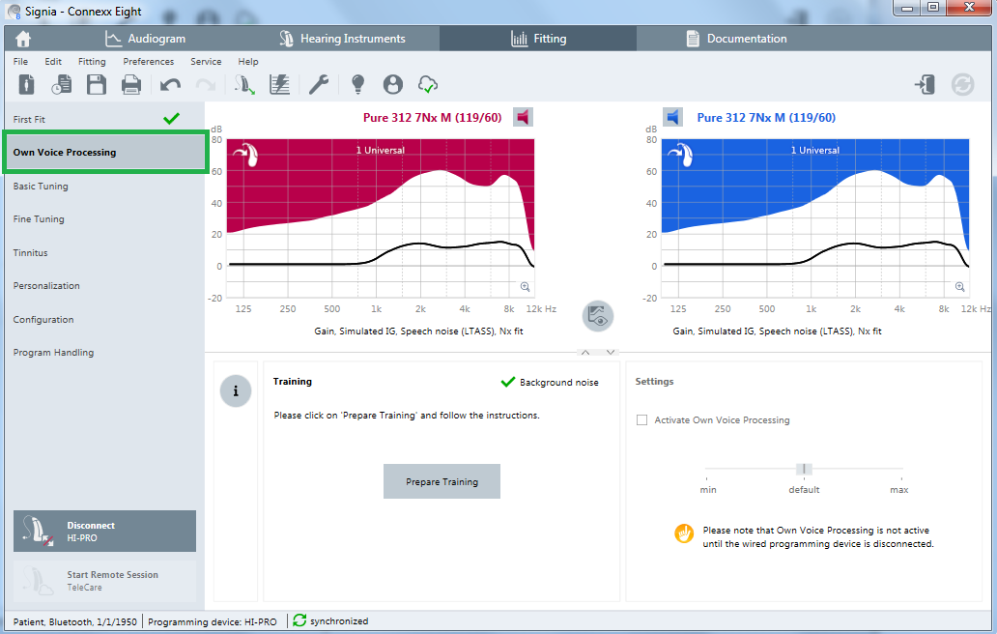This screenshot has width=997, height=634.
Task: Click the blue Pure 312 7Nx M title
Action: click(766, 118)
